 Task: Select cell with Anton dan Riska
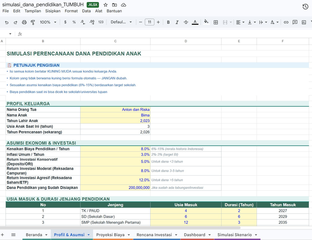click(115, 110)
